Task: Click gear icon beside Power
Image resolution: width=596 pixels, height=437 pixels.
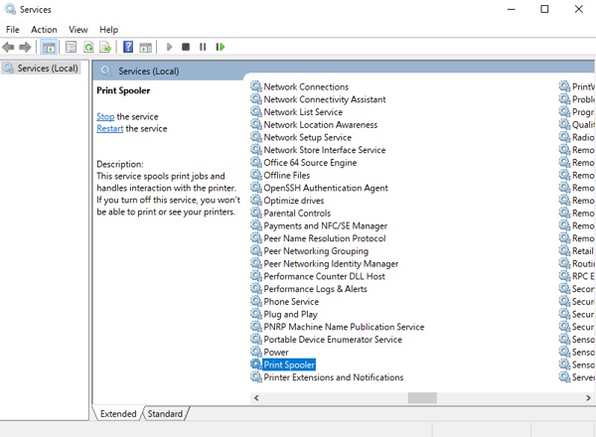Action: [x=256, y=352]
